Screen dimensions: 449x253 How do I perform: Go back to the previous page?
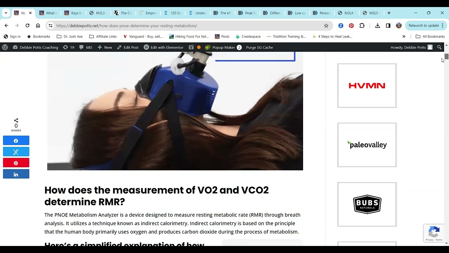tap(6, 26)
